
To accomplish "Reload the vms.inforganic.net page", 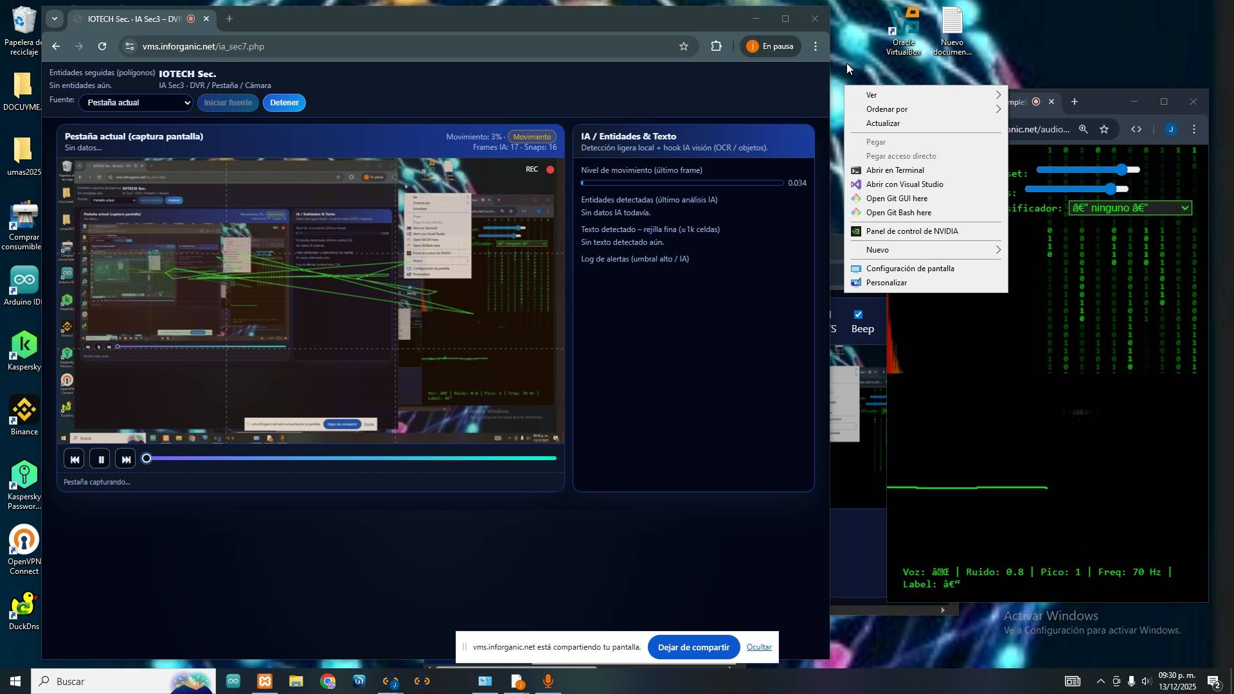I will coord(102,46).
